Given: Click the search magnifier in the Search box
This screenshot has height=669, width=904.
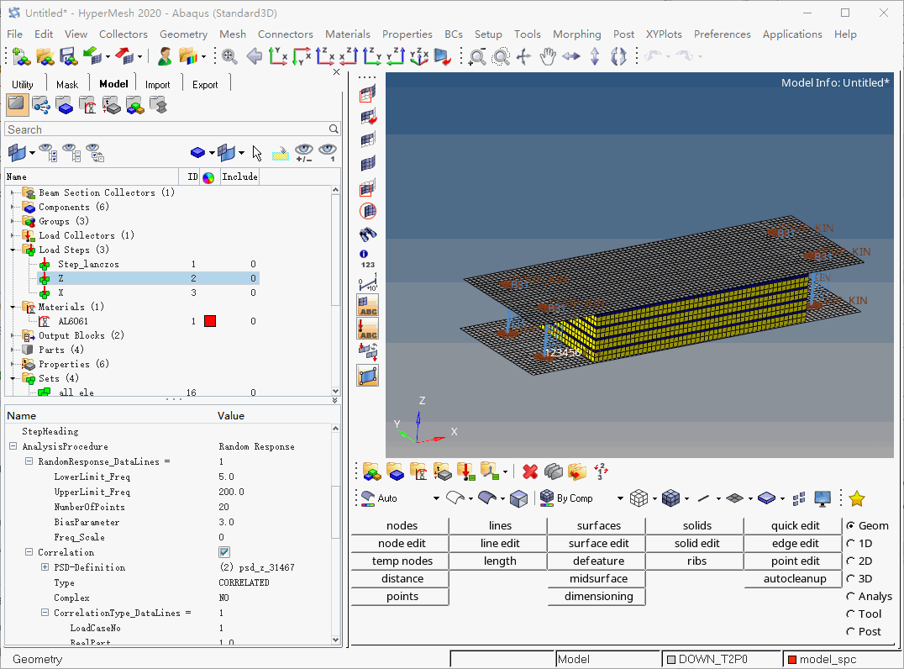Looking at the screenshot, I should point(334,129).
